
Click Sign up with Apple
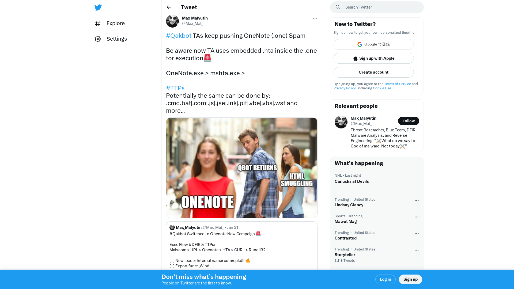coord(374,58)
